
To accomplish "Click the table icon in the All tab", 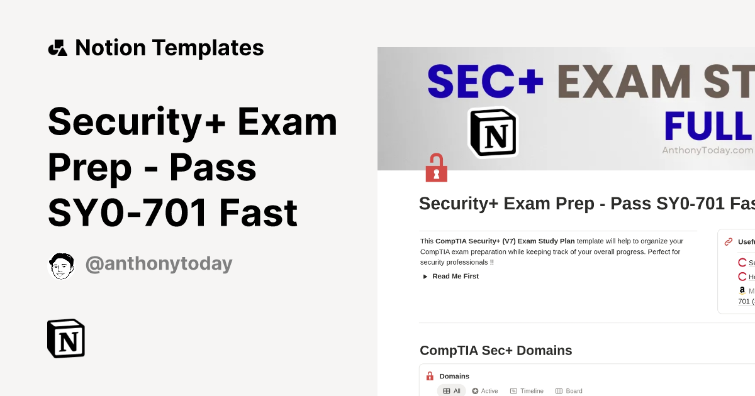I will pos(445,390).
